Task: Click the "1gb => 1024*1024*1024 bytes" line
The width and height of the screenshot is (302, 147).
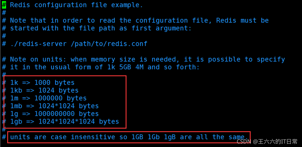Action: [64, 122]
